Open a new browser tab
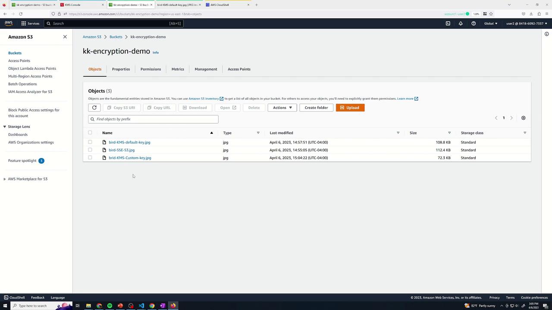This screenshot has height=310, width=552. 257,5
